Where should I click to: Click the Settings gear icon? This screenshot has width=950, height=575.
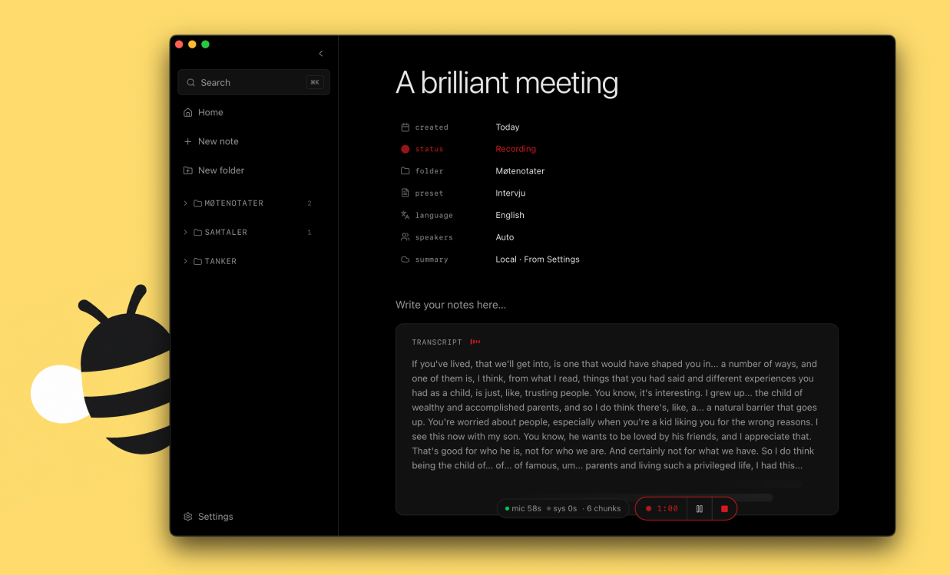188,517
